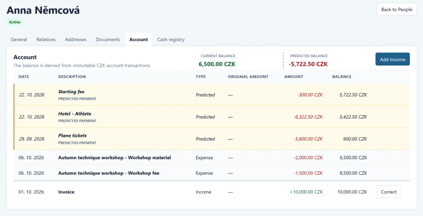Select the Account tab

tap(139, 39)
